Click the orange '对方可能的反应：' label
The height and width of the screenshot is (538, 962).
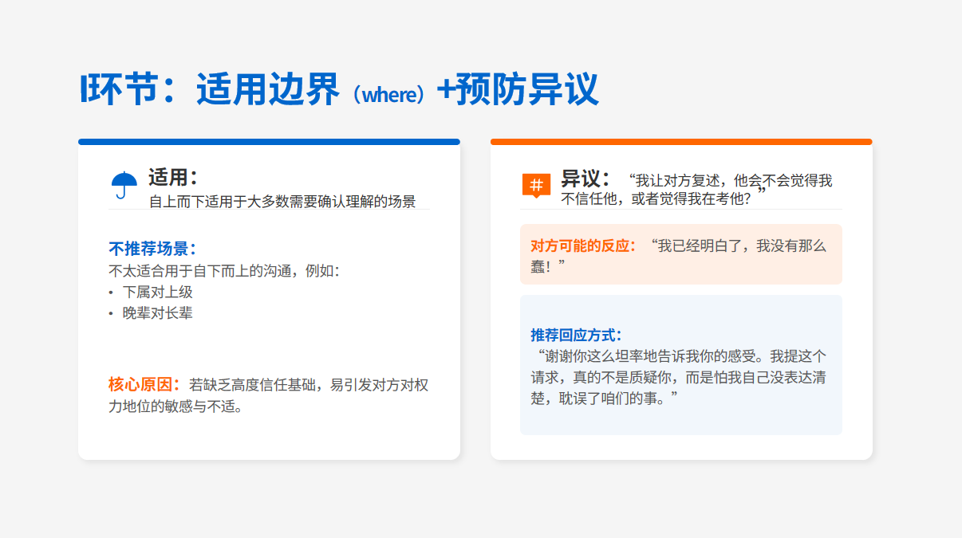tap(584, 245)
